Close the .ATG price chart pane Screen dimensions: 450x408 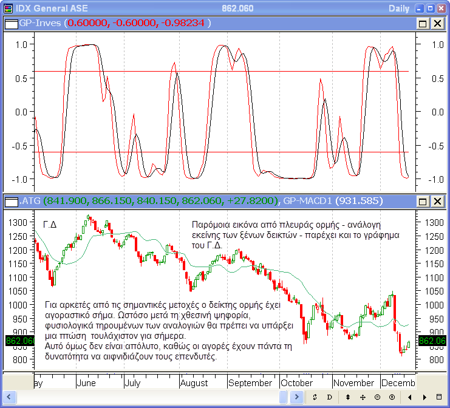point(437,201)
